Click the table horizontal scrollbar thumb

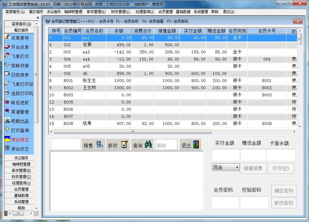point(133,132)
